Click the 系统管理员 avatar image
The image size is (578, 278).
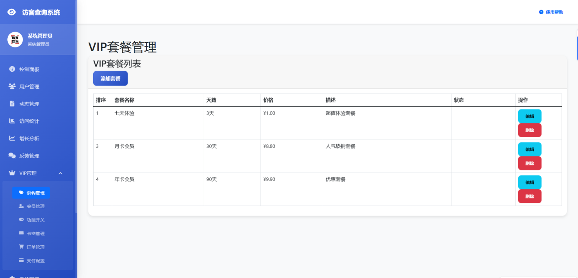click(15, 39)
